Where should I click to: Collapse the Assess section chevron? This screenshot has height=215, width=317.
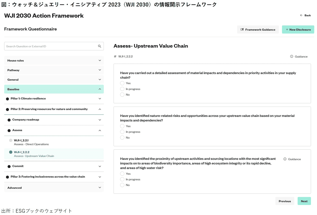pyautogui.click(x=100, y=130)
